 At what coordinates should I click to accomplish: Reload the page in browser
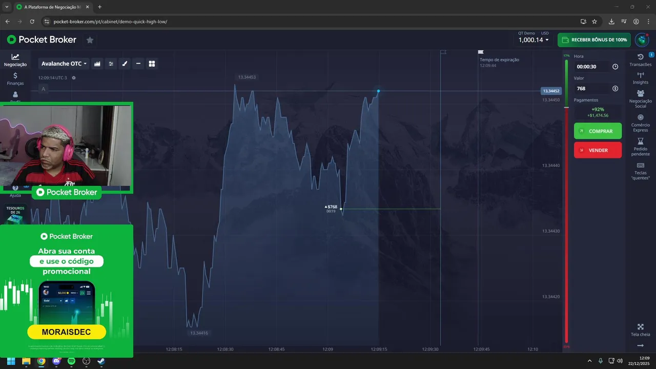coord(32,22)
